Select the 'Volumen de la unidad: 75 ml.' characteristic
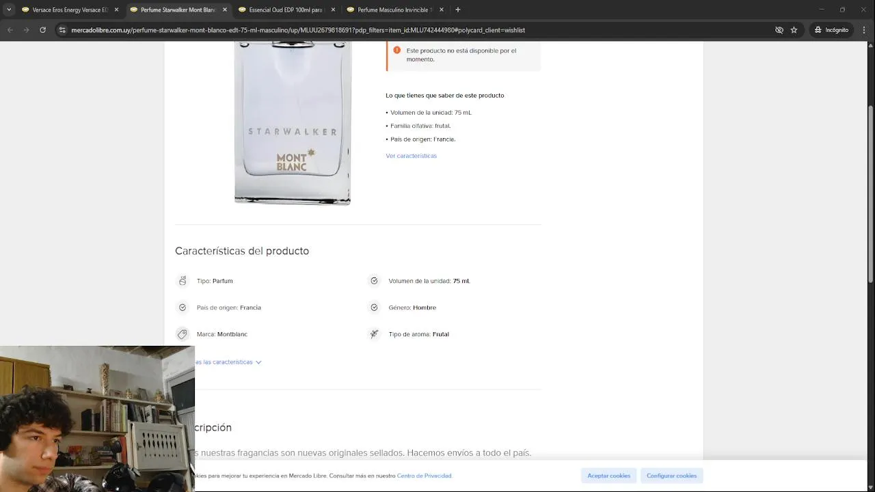875x492 pixels. [x=429, y=281]
